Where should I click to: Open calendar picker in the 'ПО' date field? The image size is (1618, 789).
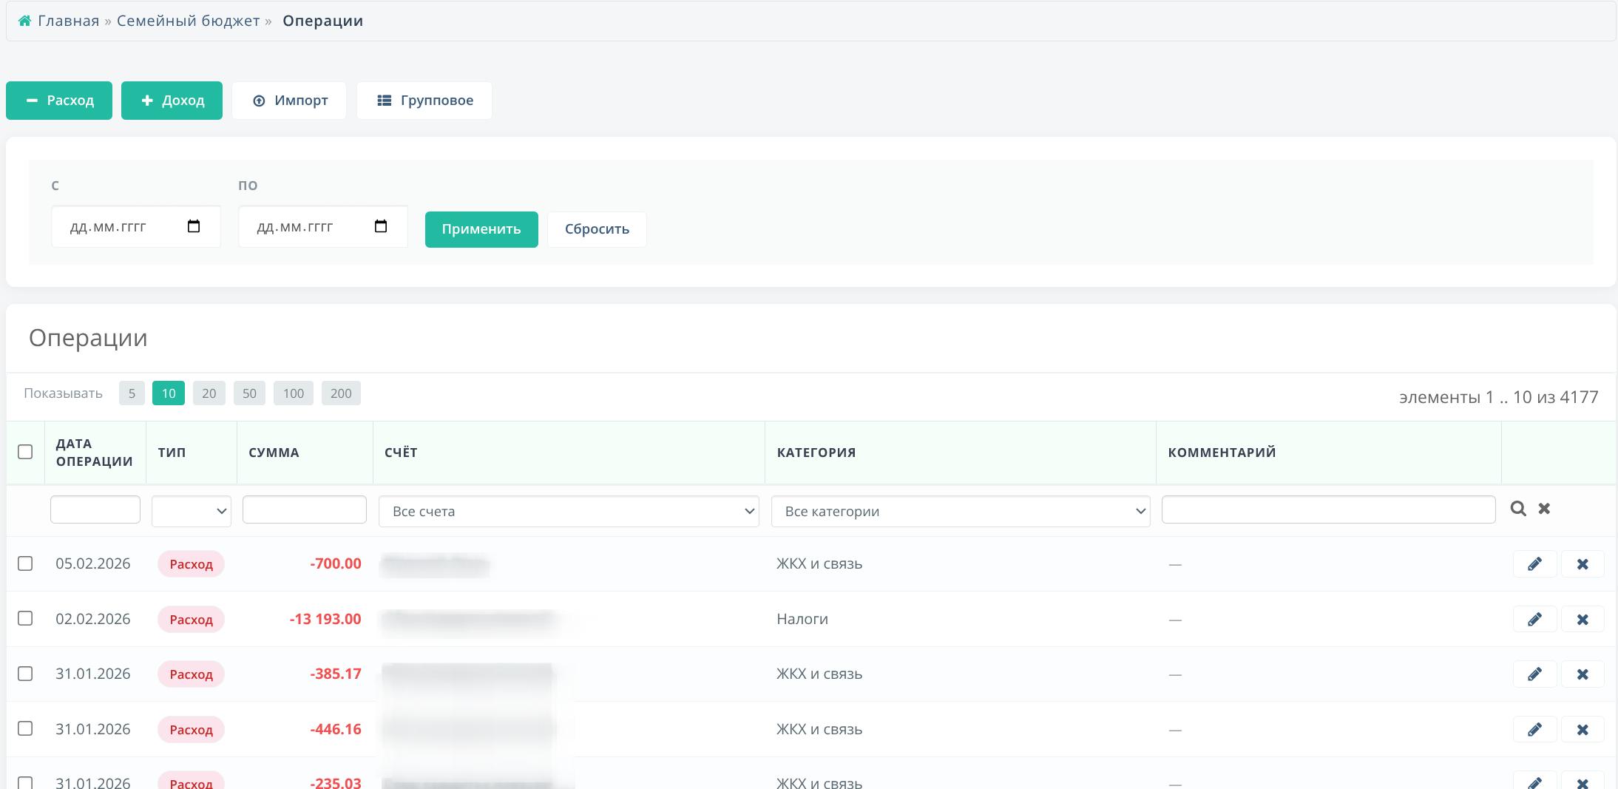[381, 226]
